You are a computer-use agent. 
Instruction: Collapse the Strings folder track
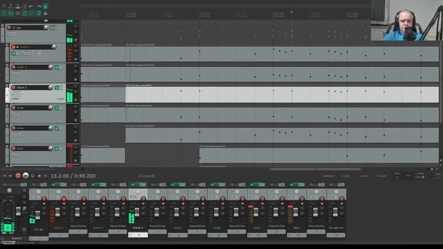pyautogui.click(x=3, y=26)
